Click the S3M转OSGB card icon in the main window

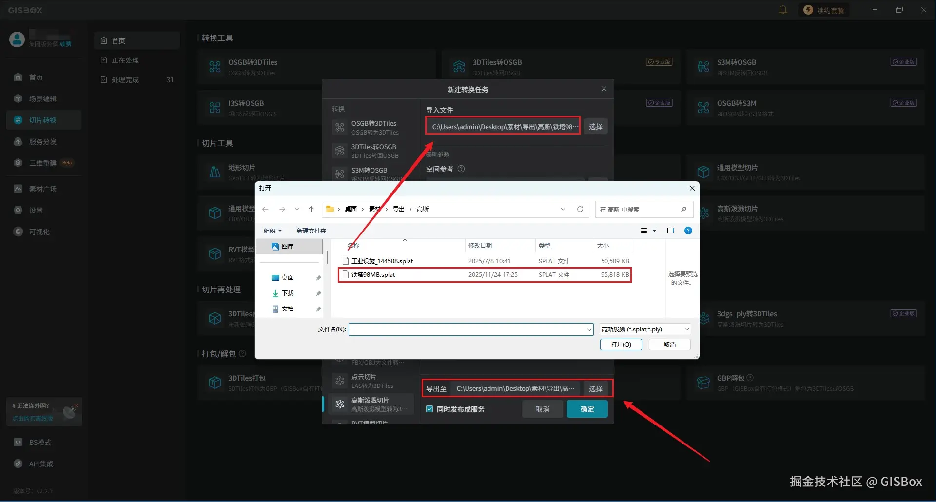(703, 67)
